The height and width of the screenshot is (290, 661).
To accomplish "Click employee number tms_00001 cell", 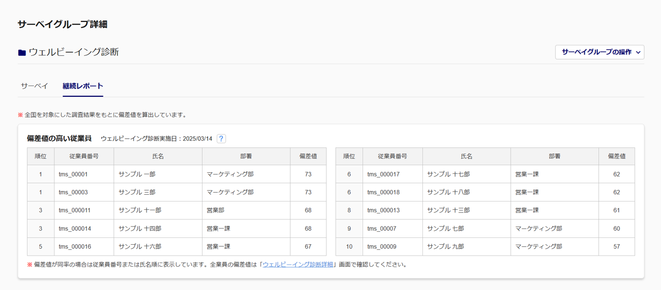I will [73, 174].
